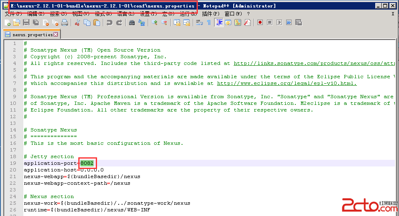
Task: Click the Close All documents icon
Action: tap(55, 23)
